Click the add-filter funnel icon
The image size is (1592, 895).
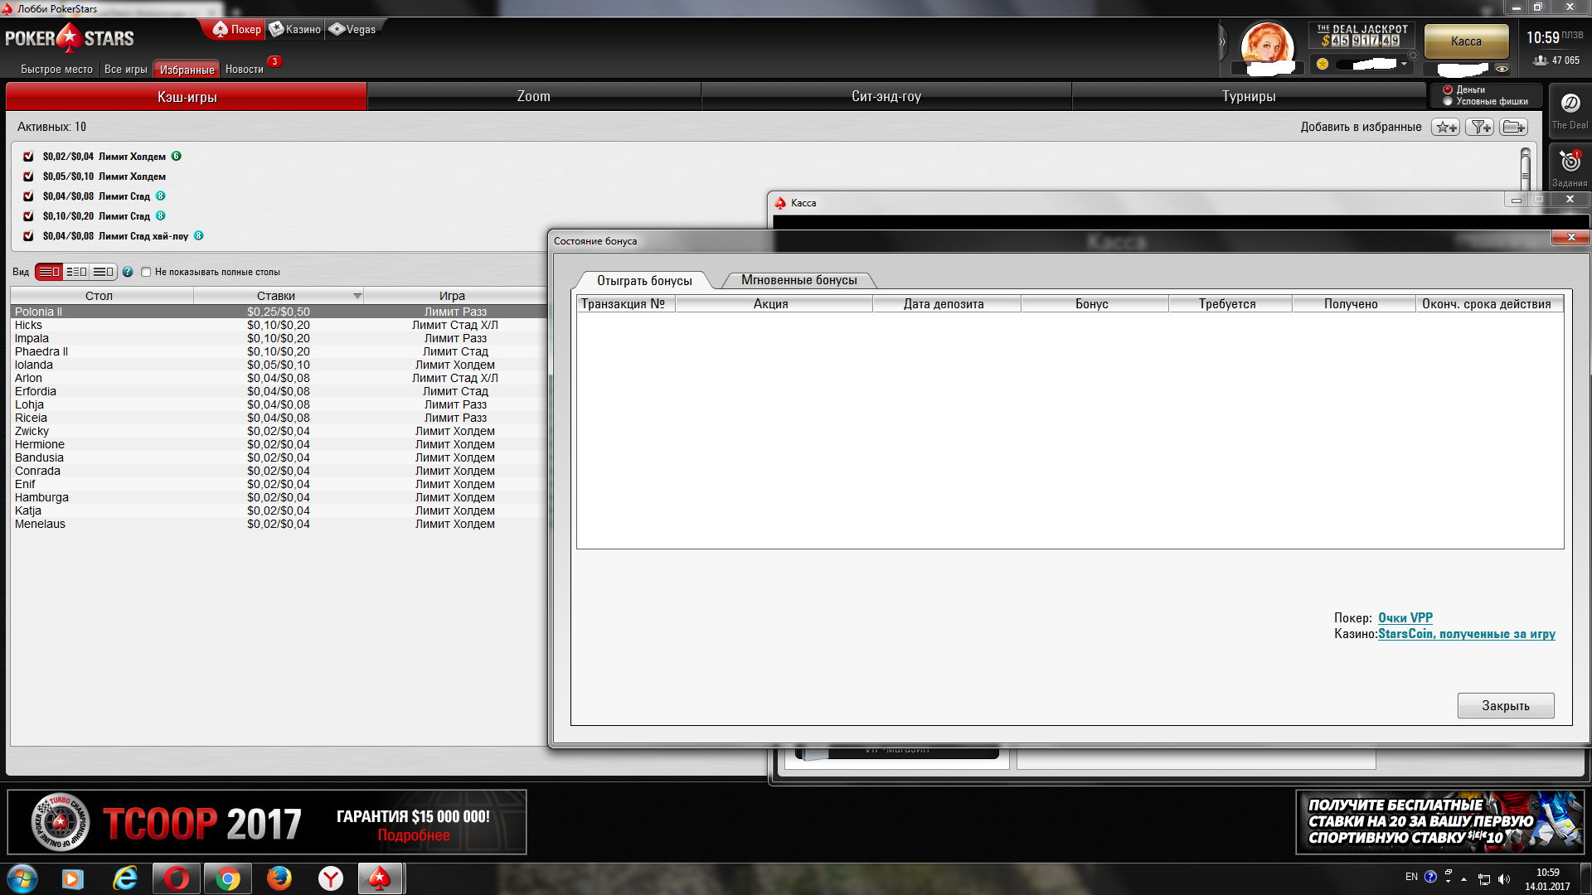coord(1480,127)
